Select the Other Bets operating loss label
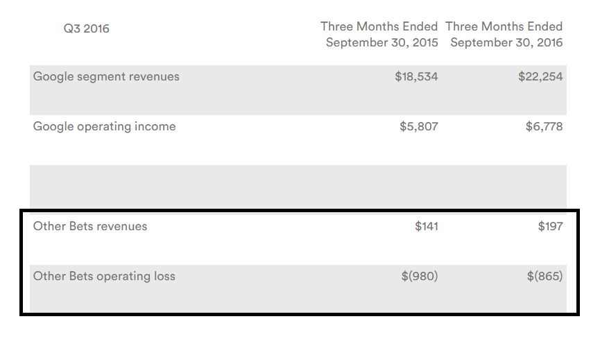This screenshot has width=609, height=337. (x=104, y=277)
